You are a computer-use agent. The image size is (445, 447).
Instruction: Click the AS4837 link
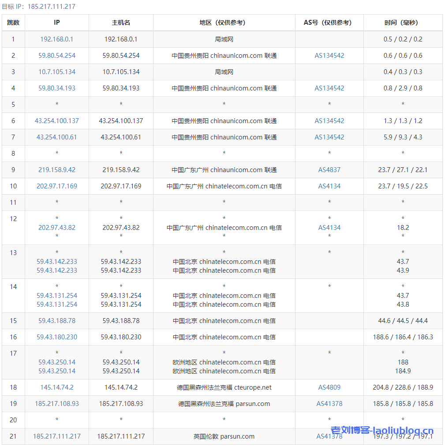329,170
